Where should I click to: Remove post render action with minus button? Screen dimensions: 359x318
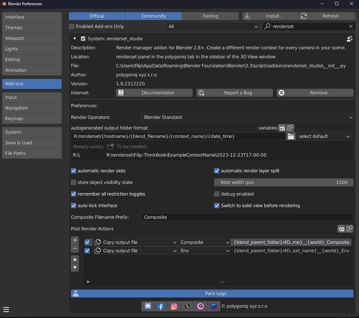click(x=75, y=248)
